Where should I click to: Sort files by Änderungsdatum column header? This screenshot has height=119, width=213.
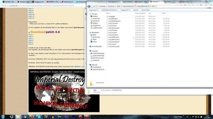pyautogui.click(x=140, y=13)
